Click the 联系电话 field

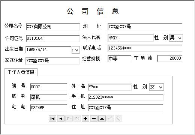pyautogui.click(x=145, y=48)
